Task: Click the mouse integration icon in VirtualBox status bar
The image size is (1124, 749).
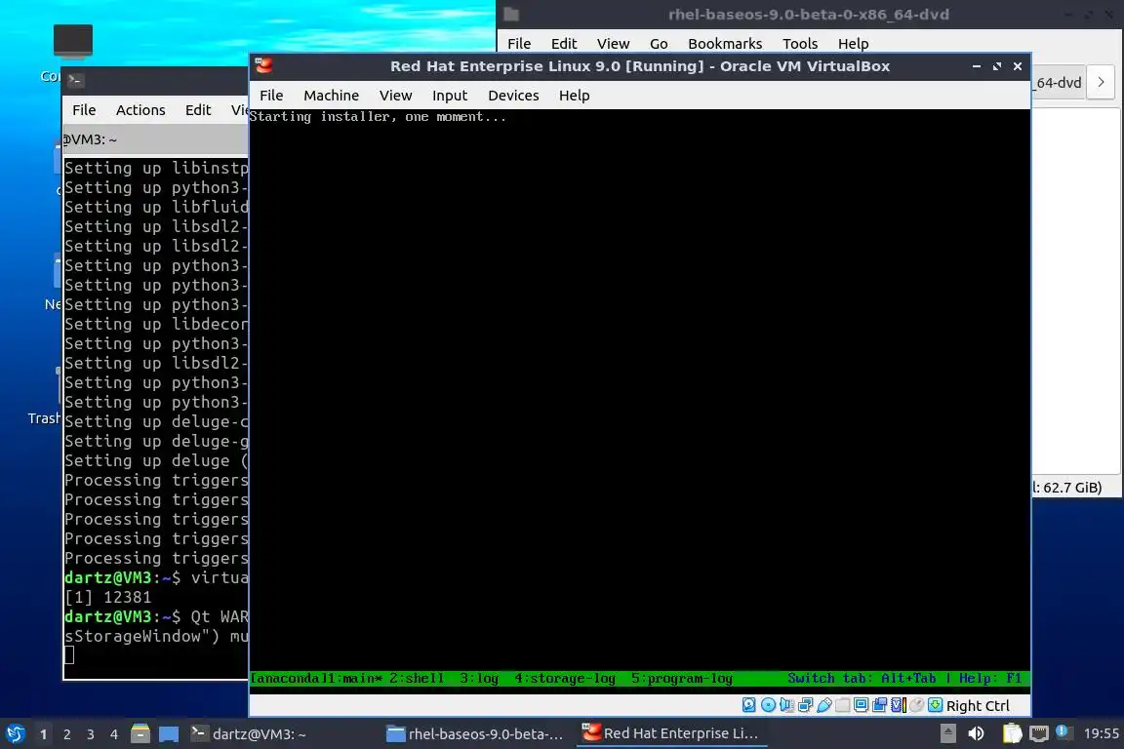Action: pos(917,705)
